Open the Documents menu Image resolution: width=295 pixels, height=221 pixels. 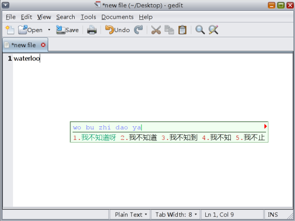[117, 17]
